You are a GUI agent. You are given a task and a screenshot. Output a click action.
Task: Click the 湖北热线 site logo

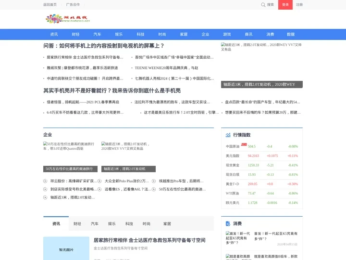click(x=68, y=19)
